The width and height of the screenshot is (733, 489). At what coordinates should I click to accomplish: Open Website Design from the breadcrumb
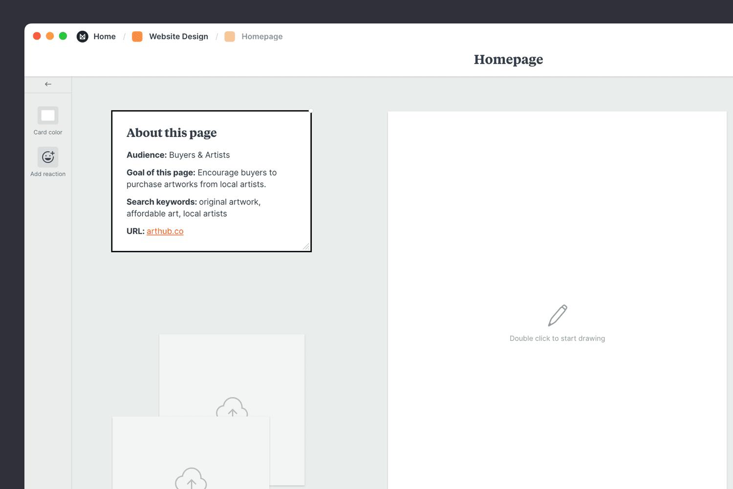pyautogui.click(x=178, y=36)
